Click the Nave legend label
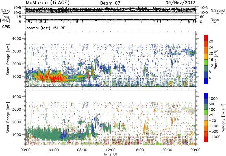226x156 pixels. click(x=215, y=19)
